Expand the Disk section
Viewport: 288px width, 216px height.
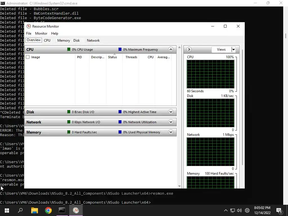pyautogui.click(x=171, y=112)
